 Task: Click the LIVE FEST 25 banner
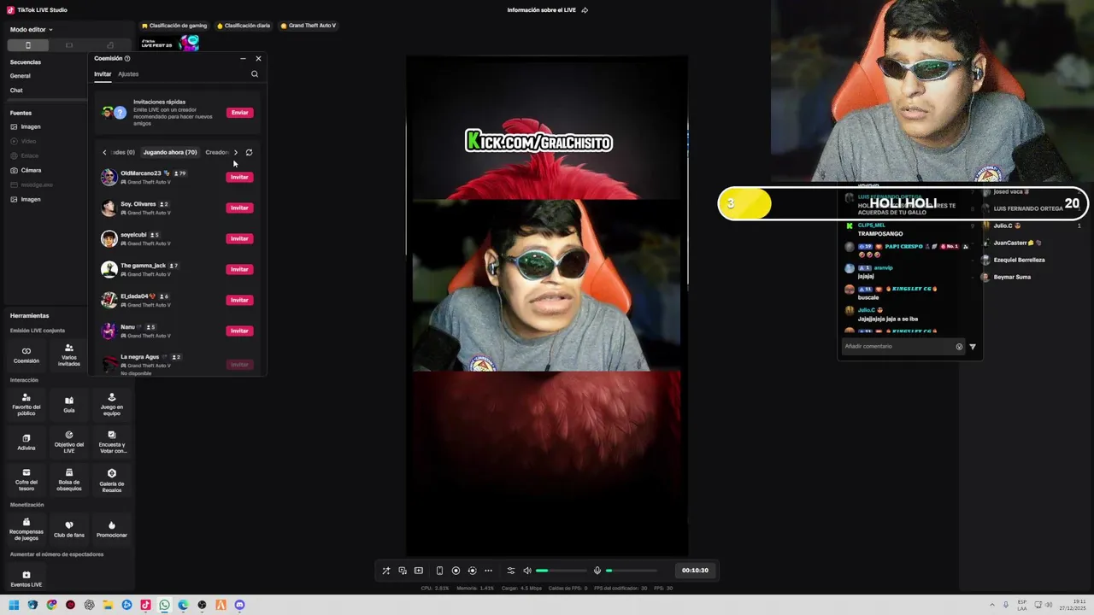pos(170,43)
